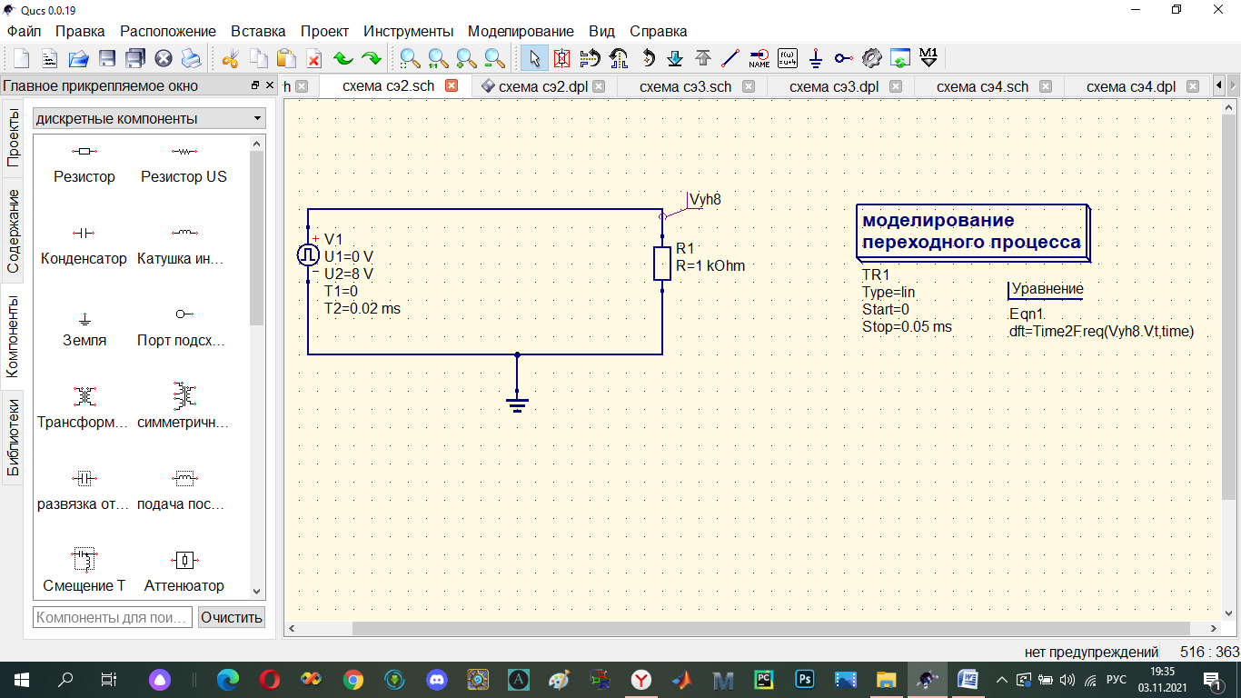Insert a wire label (NAME)
The height and width of the screenshot is (698, 1241).
coord(759,59)
